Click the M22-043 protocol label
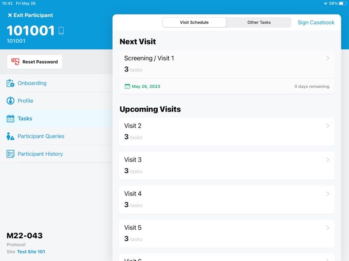349x261 pixels. [25, 235]
